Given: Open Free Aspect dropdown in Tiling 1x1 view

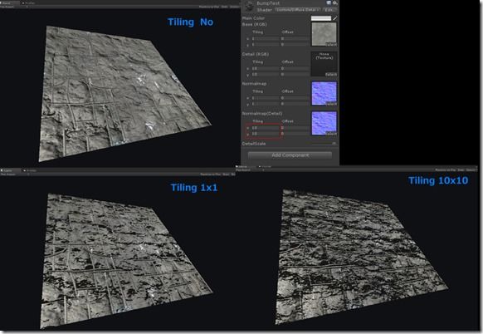Looking at the screenshot, I should click(14, 174).
